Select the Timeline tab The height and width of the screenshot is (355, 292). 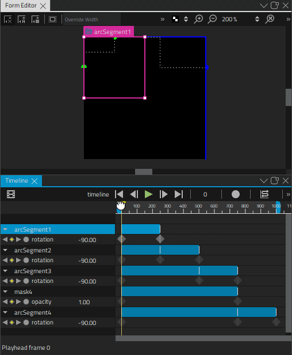pyautogui.click(x=17, y=181)
